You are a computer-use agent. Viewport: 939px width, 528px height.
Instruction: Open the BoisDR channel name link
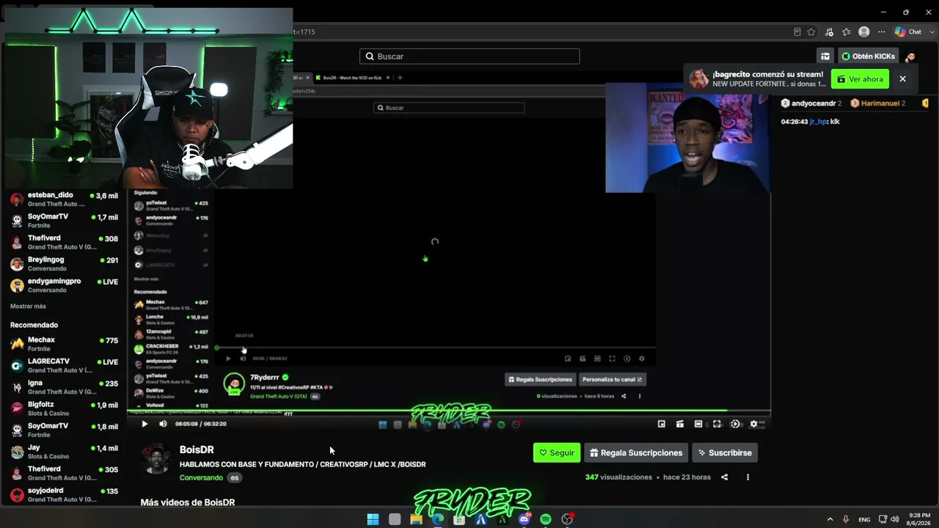[x=197, y=450]
